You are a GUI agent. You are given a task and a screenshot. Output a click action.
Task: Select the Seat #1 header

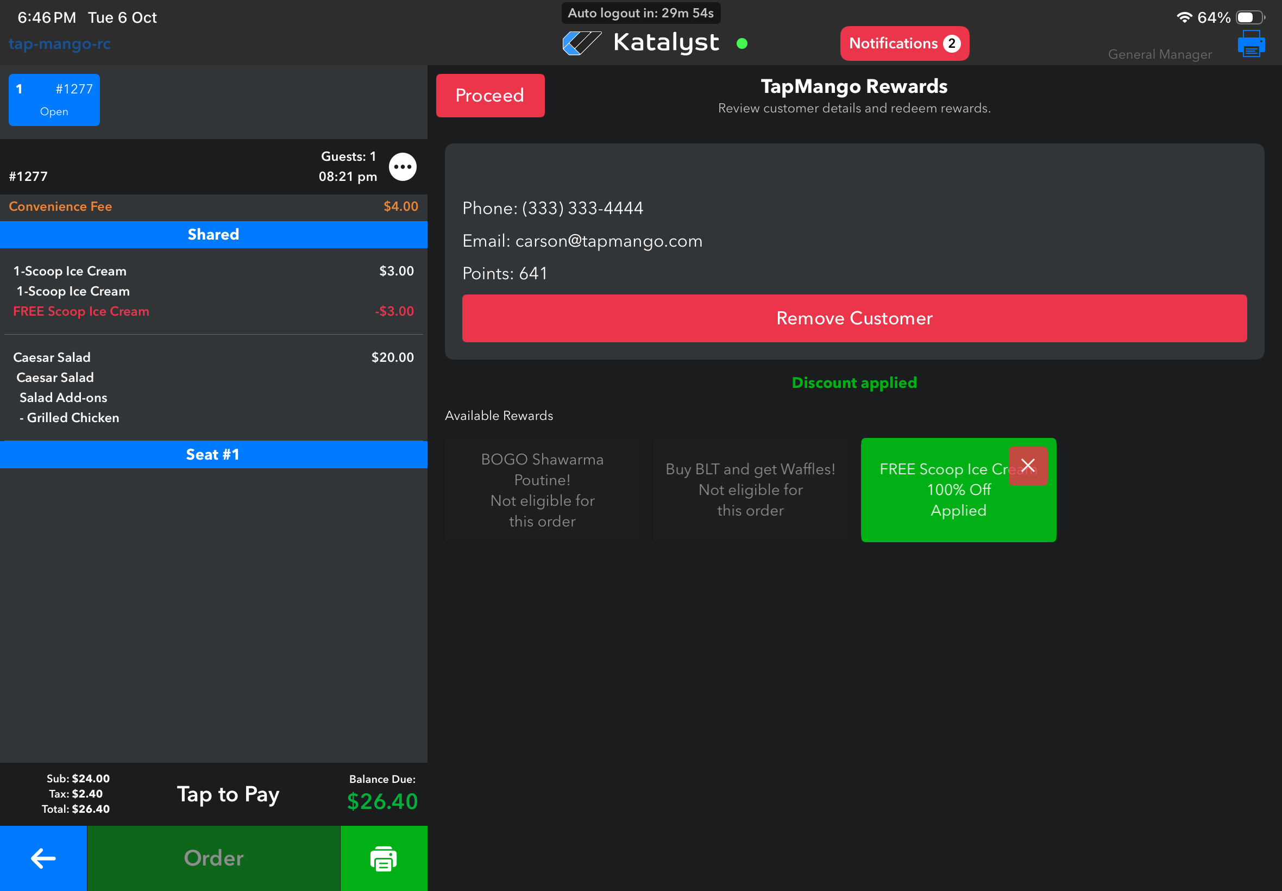[214, 454]
